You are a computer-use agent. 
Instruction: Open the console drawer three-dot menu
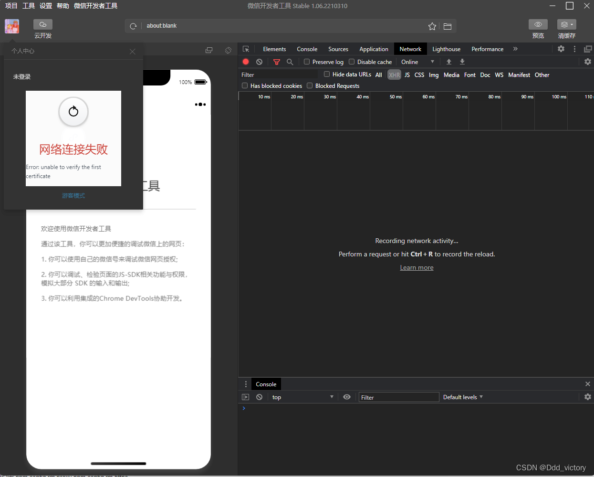pyautogui.click(x=246, y=384)
